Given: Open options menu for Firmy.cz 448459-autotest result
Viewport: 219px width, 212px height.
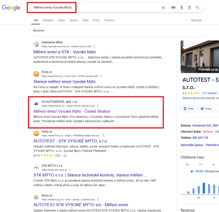Looking at the screenshot, I should [104, 135].
